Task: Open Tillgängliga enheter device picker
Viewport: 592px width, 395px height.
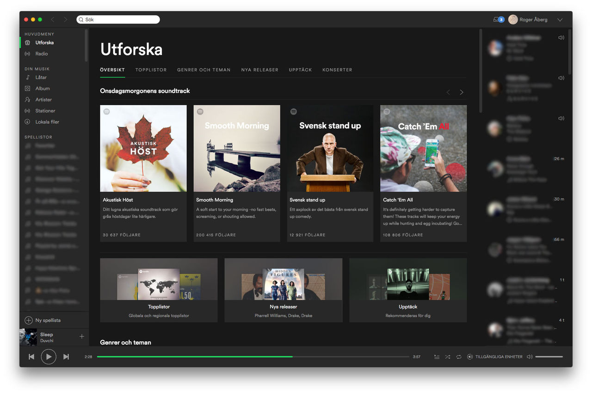Action: click(495, 357)
